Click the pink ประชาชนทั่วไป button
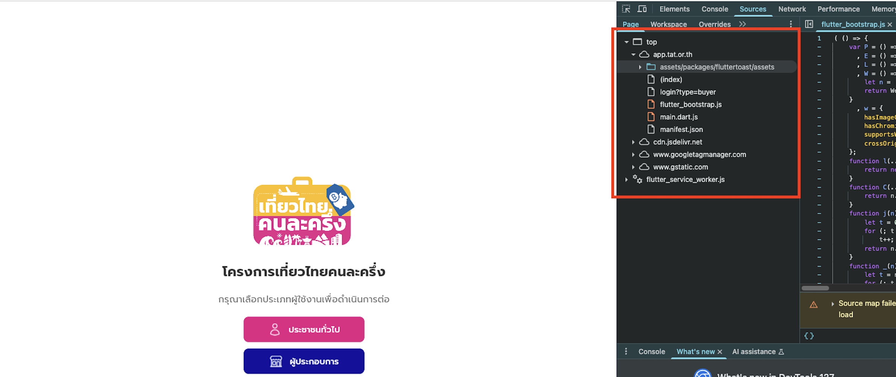This screenshot has width=896, height=377. tap(304, 329)
